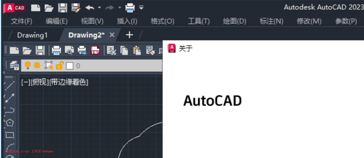This screenshot has height=158, width=364.
Task: Click the [-] viewport control
Action: click(x=26, y=82)
